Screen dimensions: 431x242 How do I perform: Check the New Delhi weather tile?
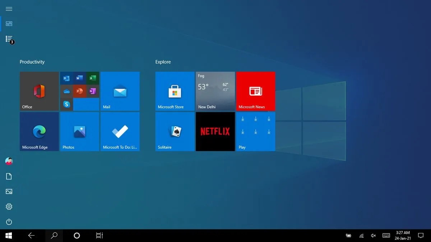(215, 91)
